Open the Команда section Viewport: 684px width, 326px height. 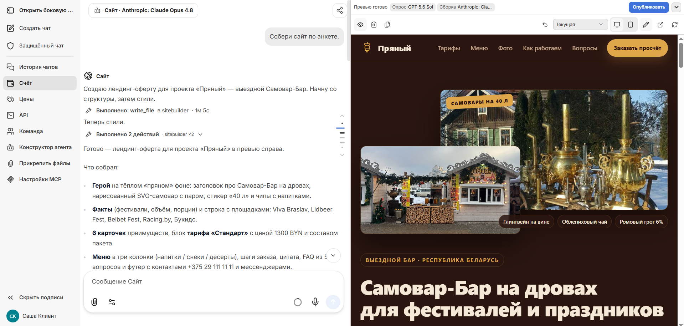point(40,131)
